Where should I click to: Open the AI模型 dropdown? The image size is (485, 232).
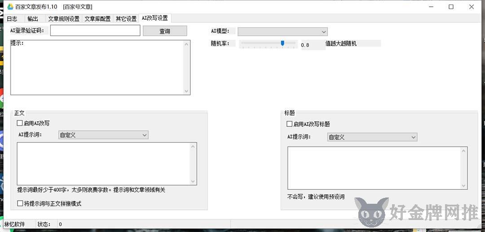[282, 31]
